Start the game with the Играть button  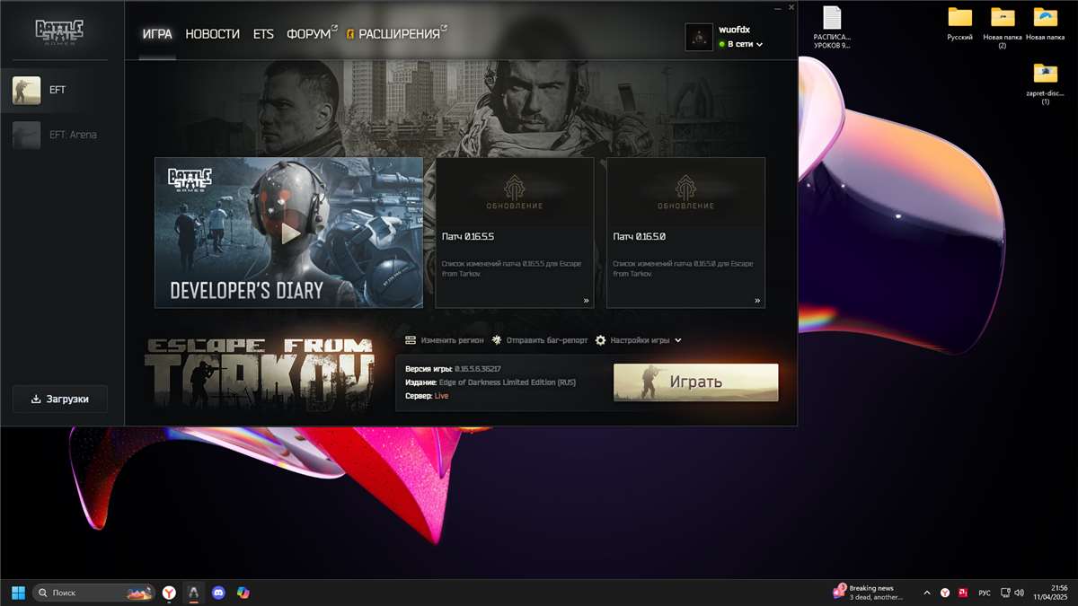(x=696, y=382)
